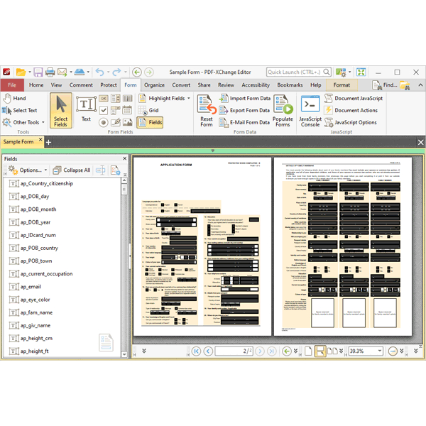The width and height of the screenshot is (426, 426).
Task: Add a radio button form field
Action: tap(104, 122)
